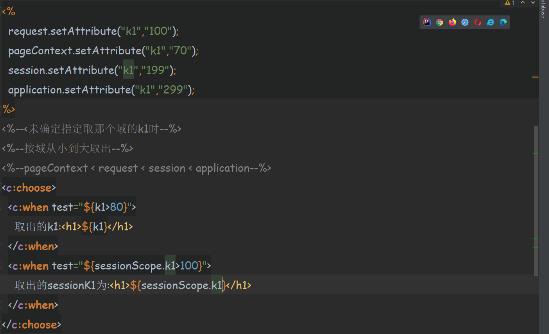549x334 pixels.
Task: Go to next highlighted problem arrow
Action: click(x=533, y=2)
